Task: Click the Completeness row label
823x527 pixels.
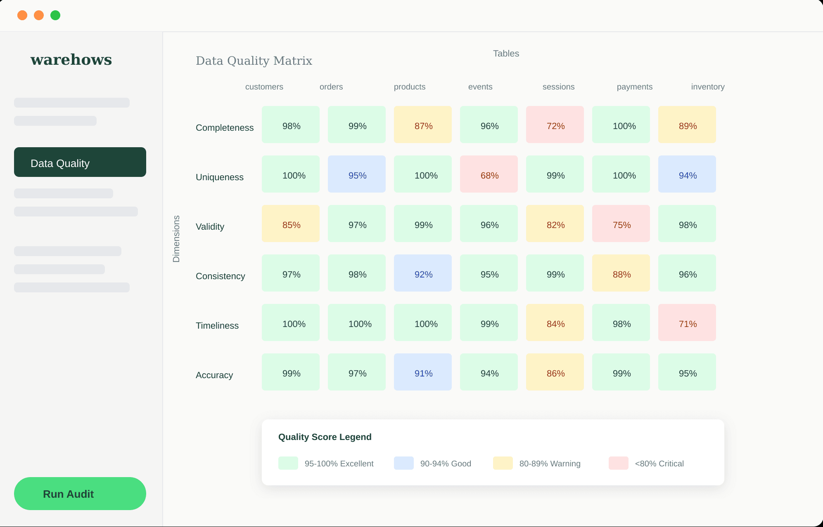Action: coord(224,128)
